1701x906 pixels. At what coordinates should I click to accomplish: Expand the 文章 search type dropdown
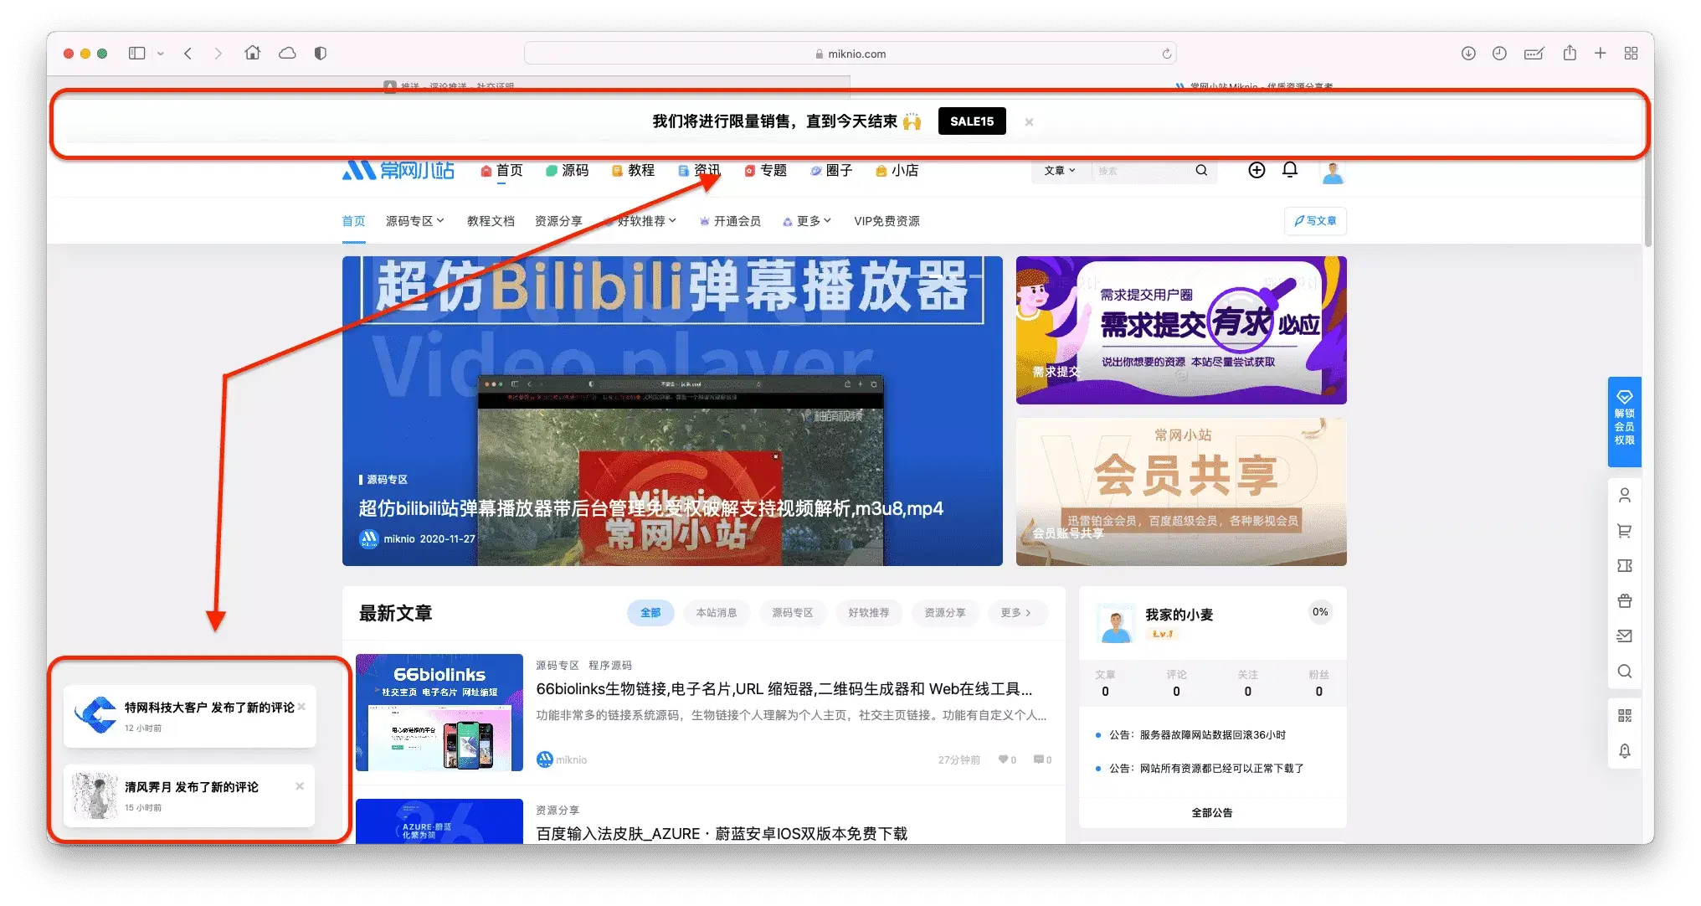point(1058,170)
